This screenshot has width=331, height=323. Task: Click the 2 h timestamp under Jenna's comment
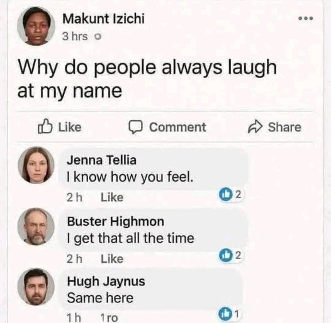[74, 197]
